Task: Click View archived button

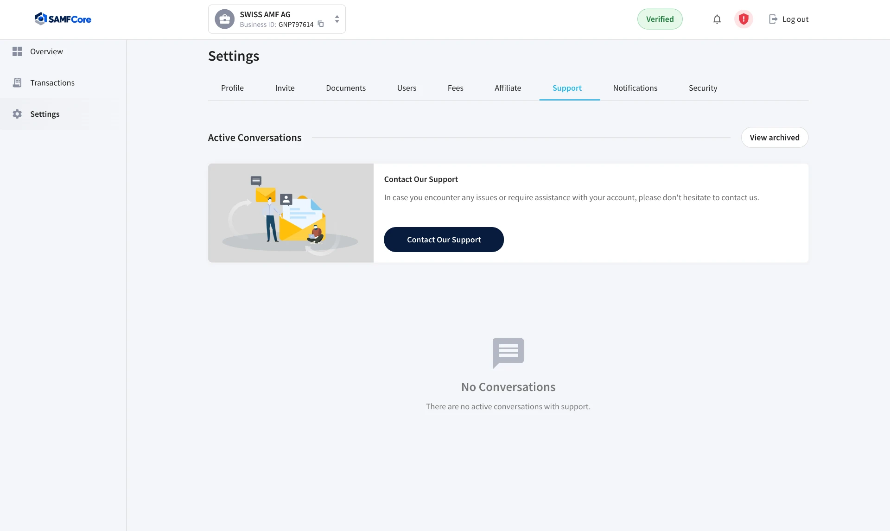Action: click(775, 138)
